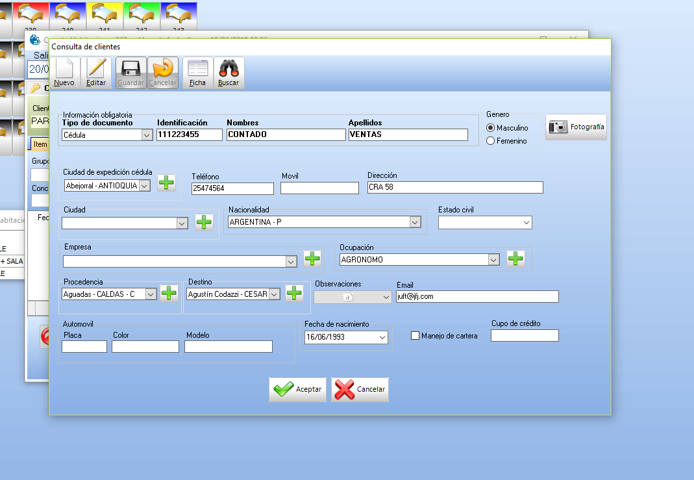
Task: Click the Email input field
Action: [477, 296]
